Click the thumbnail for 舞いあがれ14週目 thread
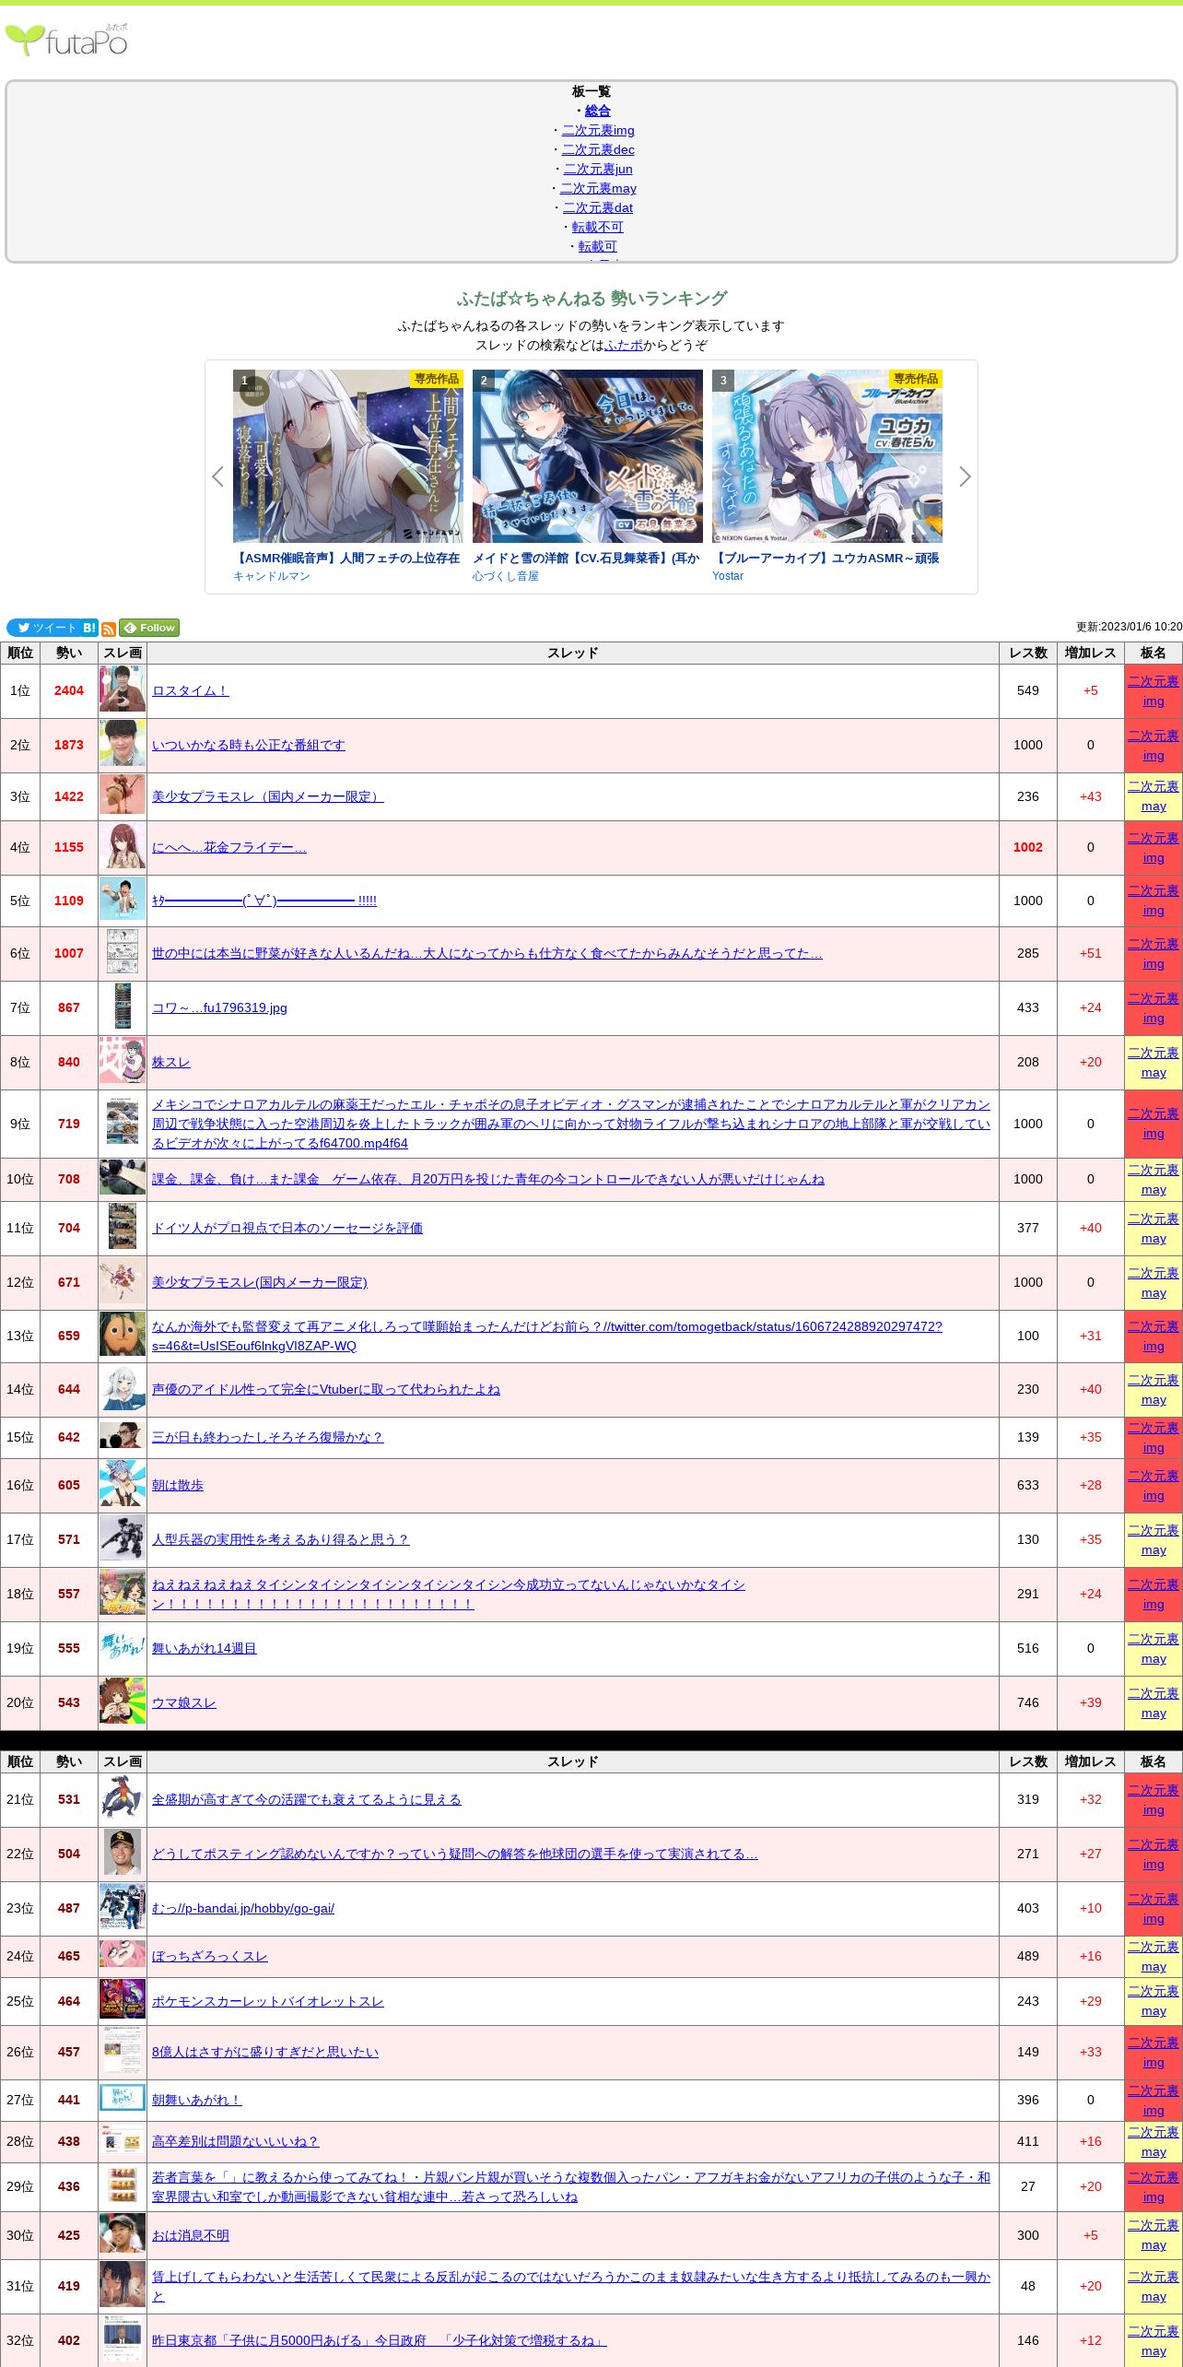Image resolution: width=1183 pixels, height=2367 pixels. pyautogui.click(x=123, y=1648)
